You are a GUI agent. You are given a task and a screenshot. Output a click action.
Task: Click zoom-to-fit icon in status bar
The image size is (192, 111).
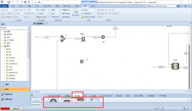[x=187, y=108]
